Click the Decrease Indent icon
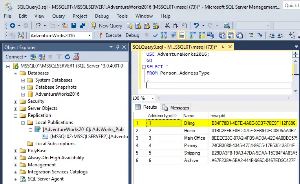300x184 pixels. click(x=272, y=35)
